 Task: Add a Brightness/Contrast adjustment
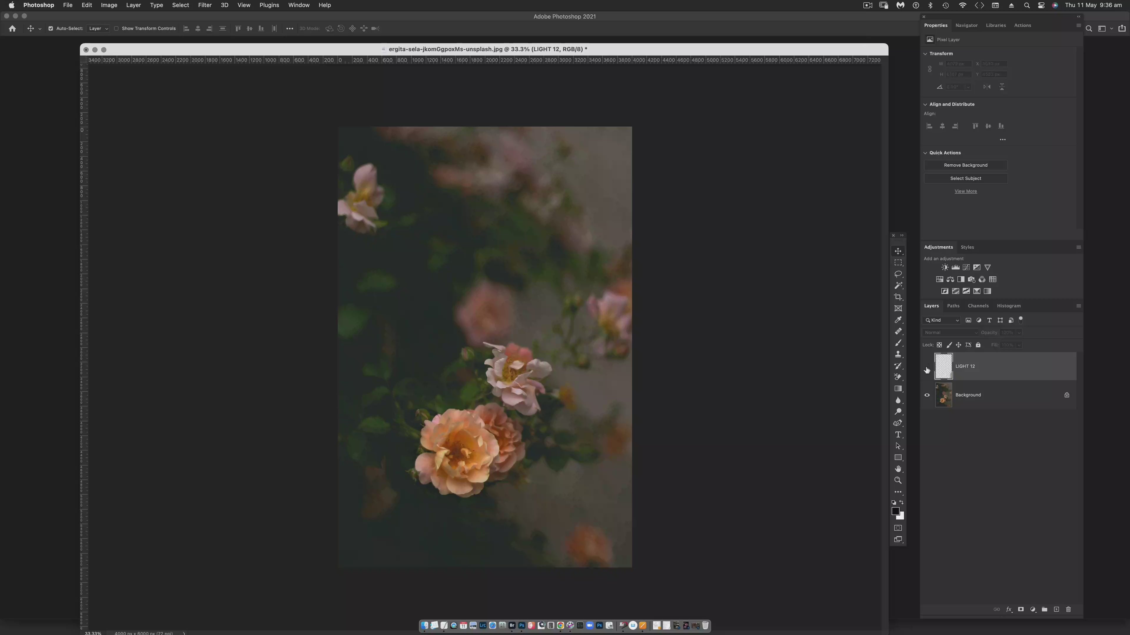[x=944, y=267]
